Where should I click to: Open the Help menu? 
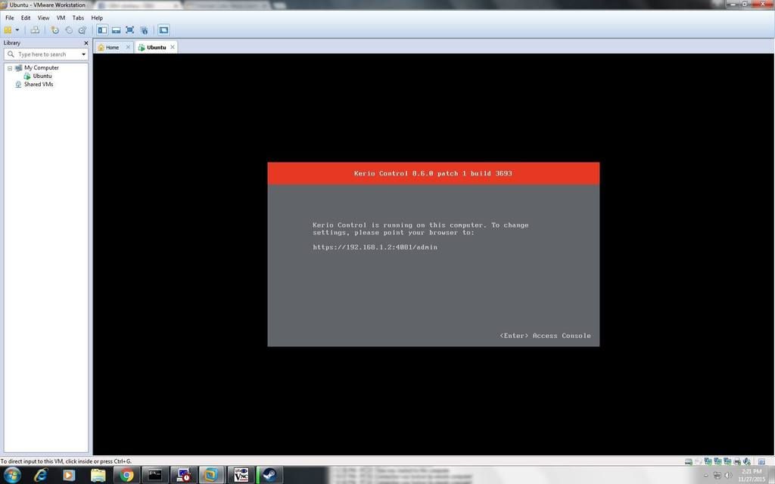coord(97,18)
